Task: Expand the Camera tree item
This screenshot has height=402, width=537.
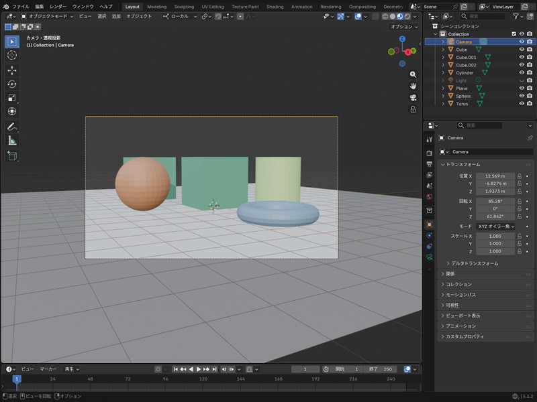Action: pos(443,42)
